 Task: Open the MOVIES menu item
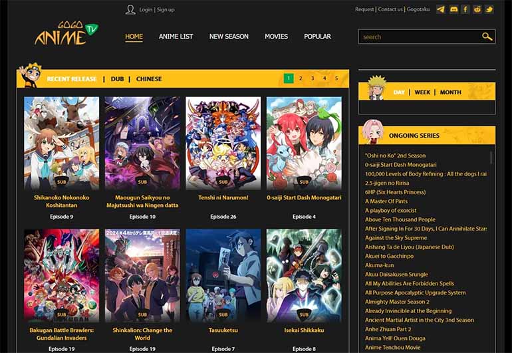pos(276,37)
